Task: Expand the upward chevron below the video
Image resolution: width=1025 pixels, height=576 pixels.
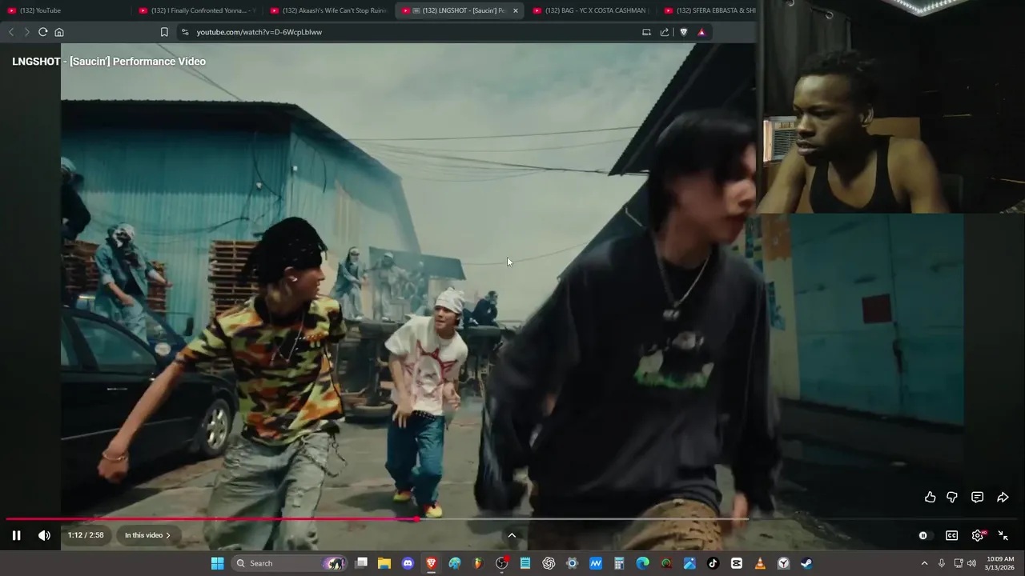Action: pos(512,535)
